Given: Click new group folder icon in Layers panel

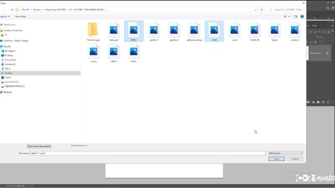Looking at the screenshot, I should point(318,102).
